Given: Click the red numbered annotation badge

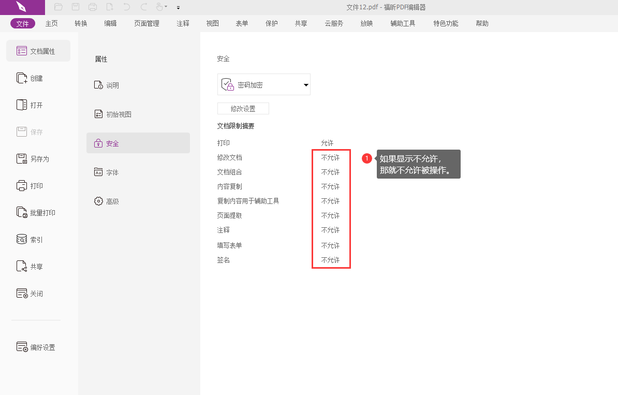Looking at the screenshot, I should tap(366, 158).
